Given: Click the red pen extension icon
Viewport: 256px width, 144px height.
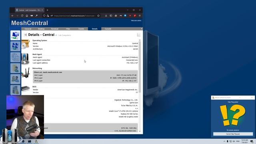Looking at the screenshot, I should tap(135, 16).
